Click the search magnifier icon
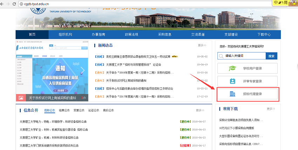Image resolution: width=298 pixels, height=150 pixels. click(221, 56)
